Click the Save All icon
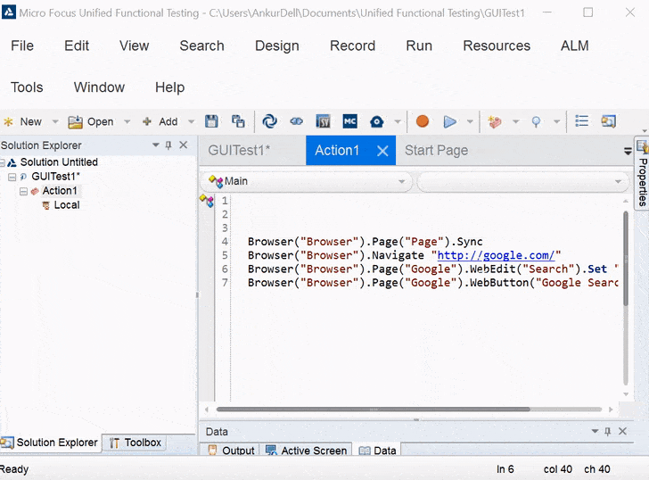Image resolution: width=649 pixels, height=480 pixels. [238, 121]
